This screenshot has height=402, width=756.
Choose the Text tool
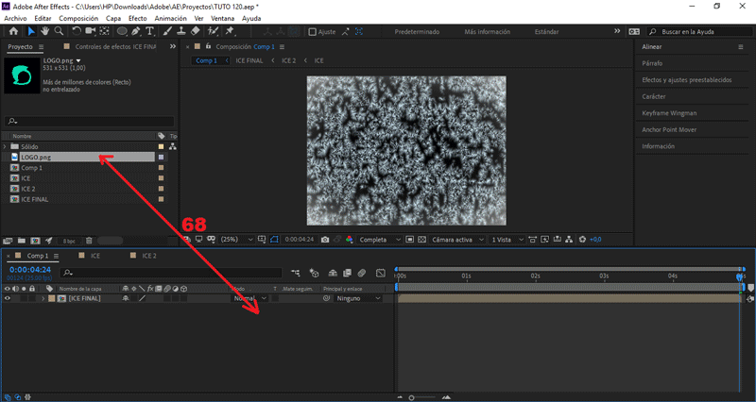pos(150,31)
